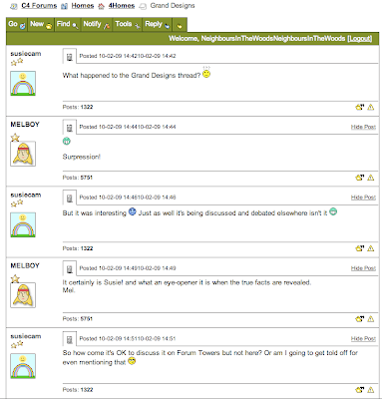The height and width of the screenshot is (399, 382).
Task: Open the Notify menu
Action: 97,24
